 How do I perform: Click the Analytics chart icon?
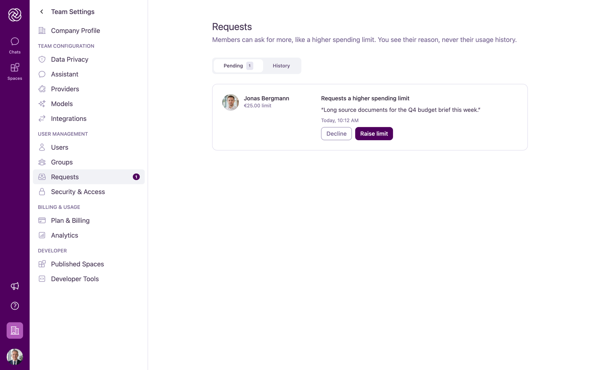(42, 235)
